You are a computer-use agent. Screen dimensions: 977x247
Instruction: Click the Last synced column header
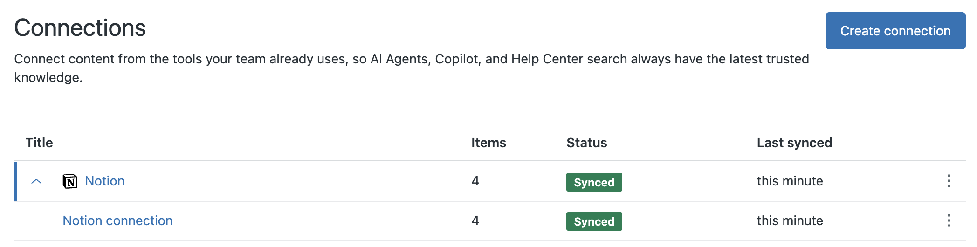coord(794,143)
